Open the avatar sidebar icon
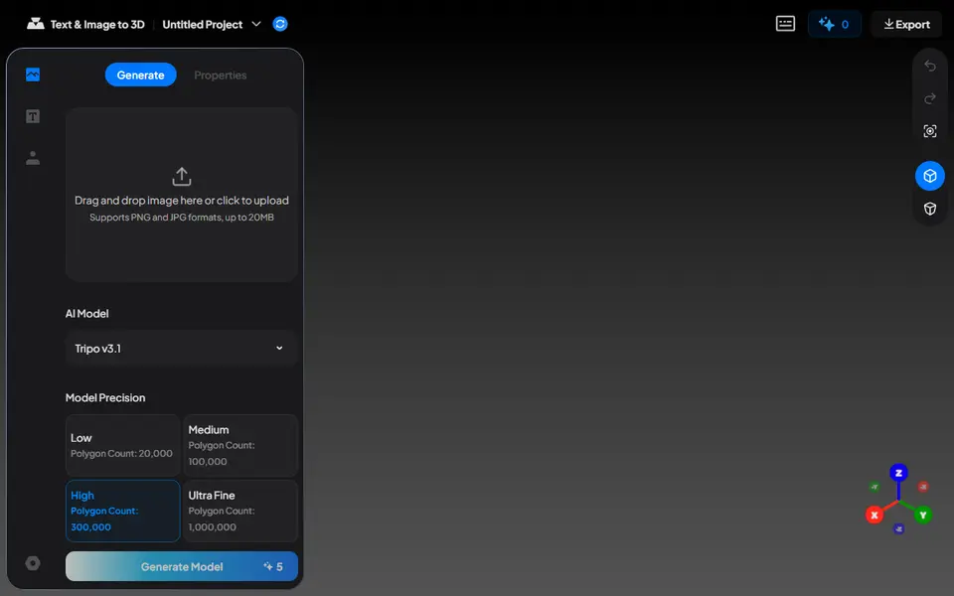Image resolution: width=954 pixels, height=596 pixels. (x=33, y=158)
